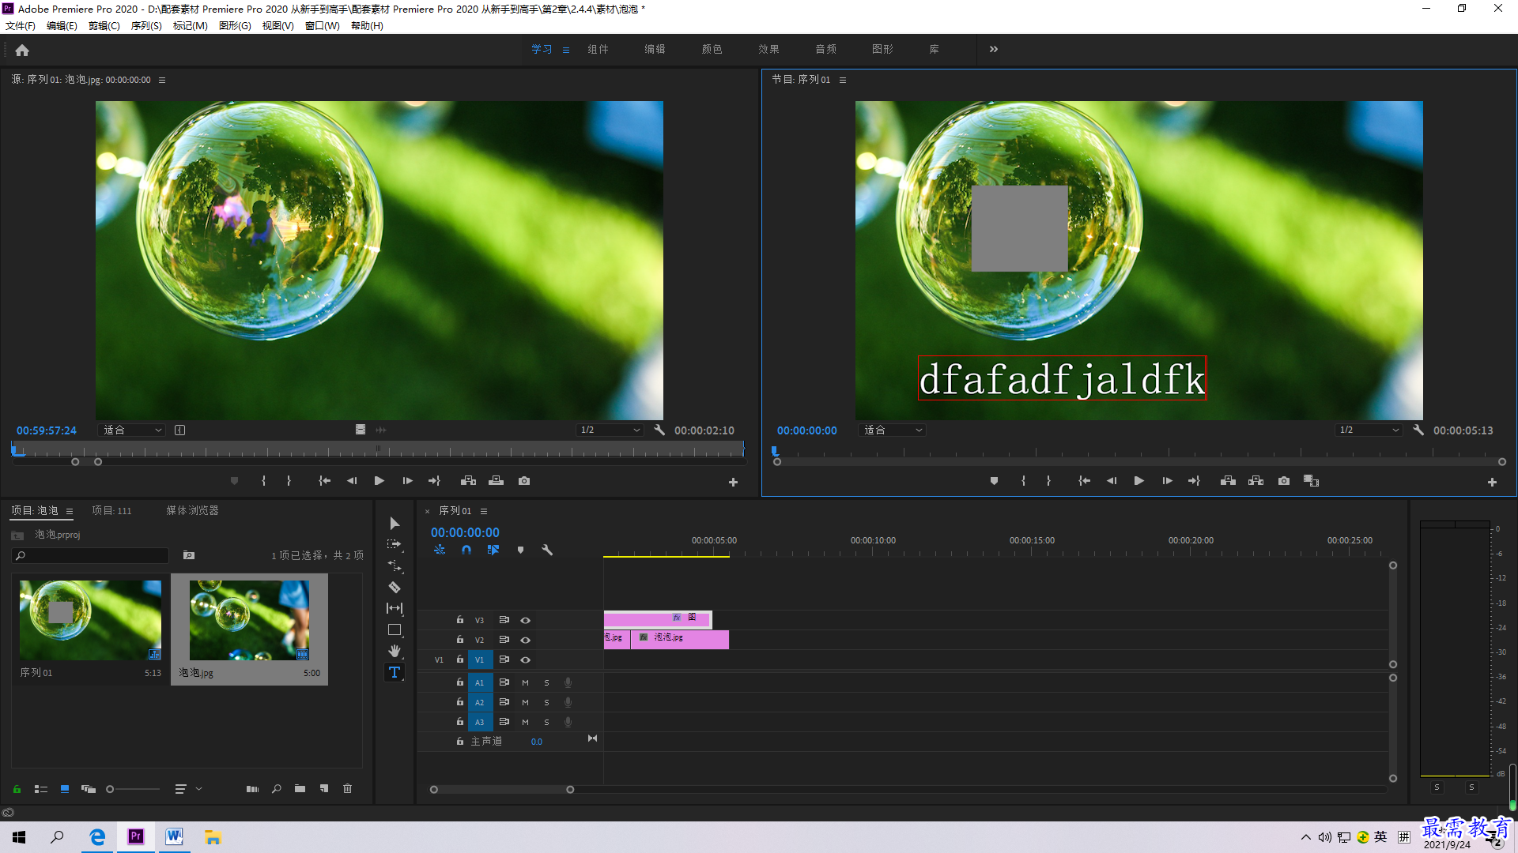The width and height of the screenshot is (1518, 853).
Task: Select the Track Select Forward tool
Action: click(395, 545)
